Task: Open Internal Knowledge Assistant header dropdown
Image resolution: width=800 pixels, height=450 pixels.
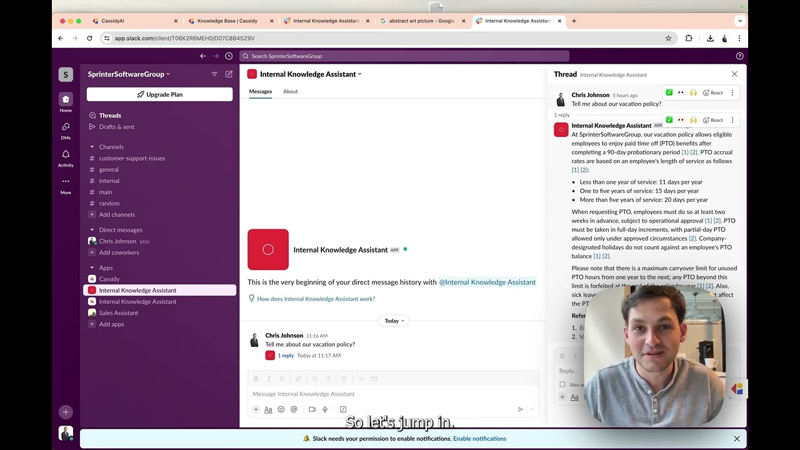Action: click(x=311, y=74)
